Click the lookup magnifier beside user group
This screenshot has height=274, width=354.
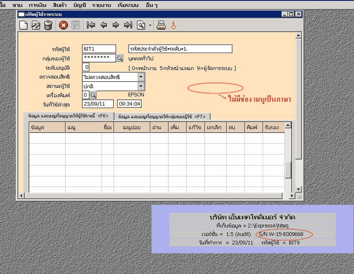pos(120,58)
